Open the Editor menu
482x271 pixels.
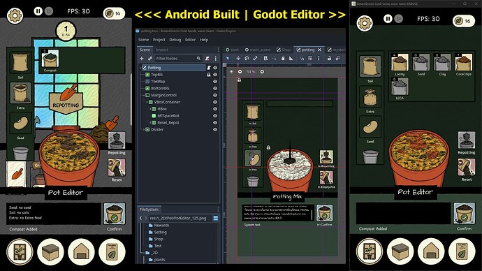190,40
